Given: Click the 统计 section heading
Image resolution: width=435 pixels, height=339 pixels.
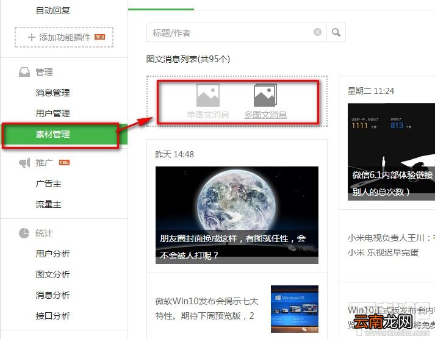Looking at the screenshot, I should (x=44, y=233).
